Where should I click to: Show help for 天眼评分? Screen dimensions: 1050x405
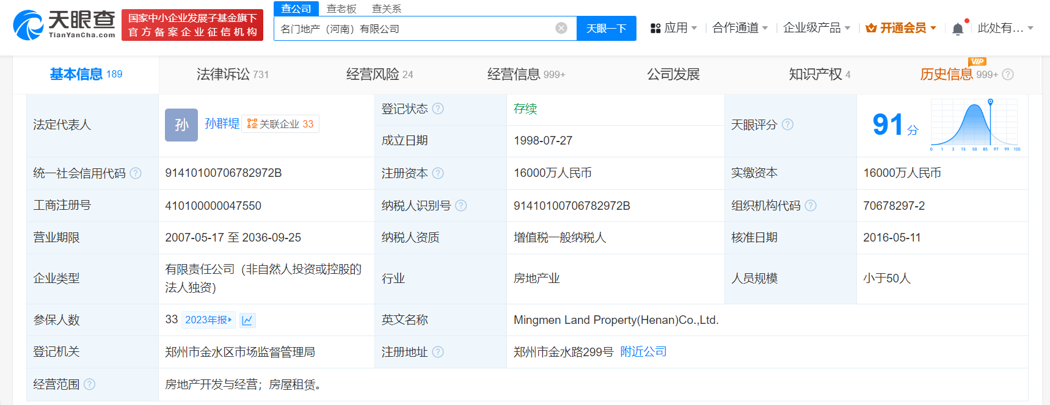click(x=787, y=124)
